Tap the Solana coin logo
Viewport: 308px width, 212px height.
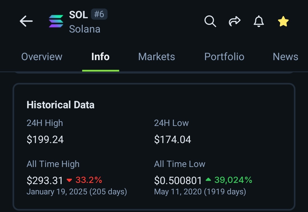56,21
